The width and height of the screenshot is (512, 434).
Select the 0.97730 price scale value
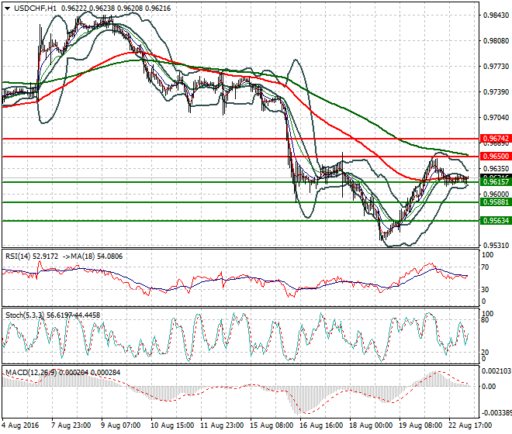tap(496, 67)
